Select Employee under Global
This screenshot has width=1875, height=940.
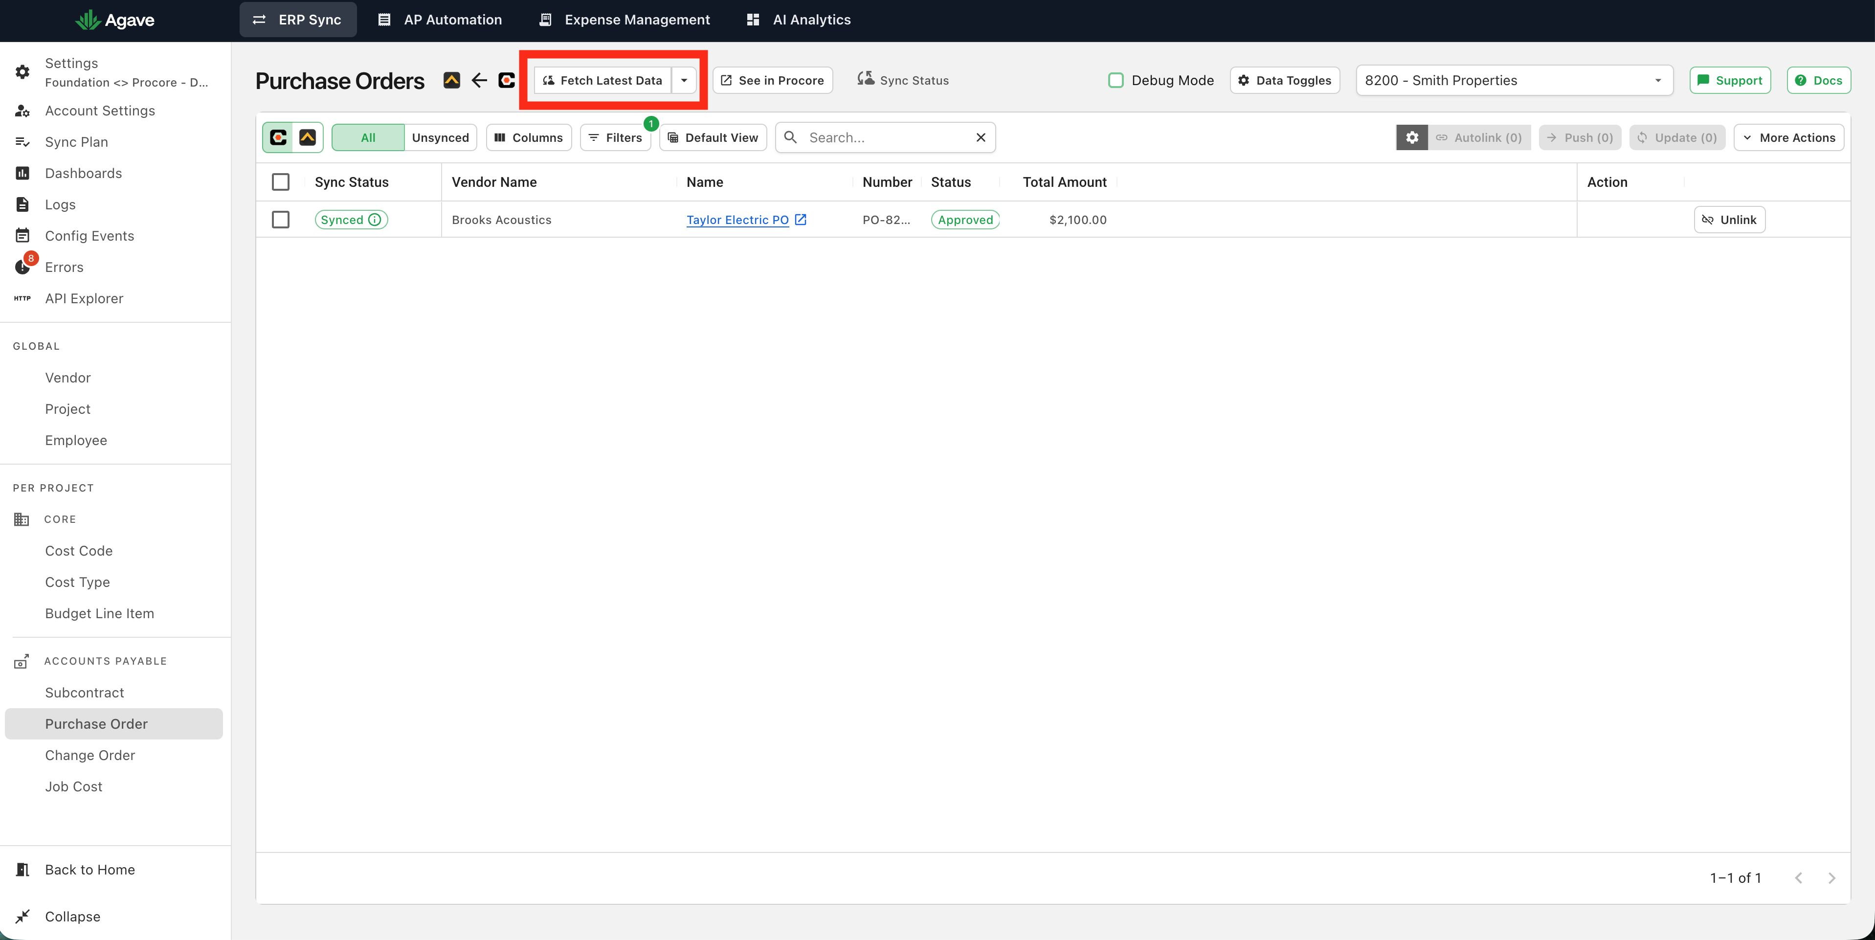point(76,441)
